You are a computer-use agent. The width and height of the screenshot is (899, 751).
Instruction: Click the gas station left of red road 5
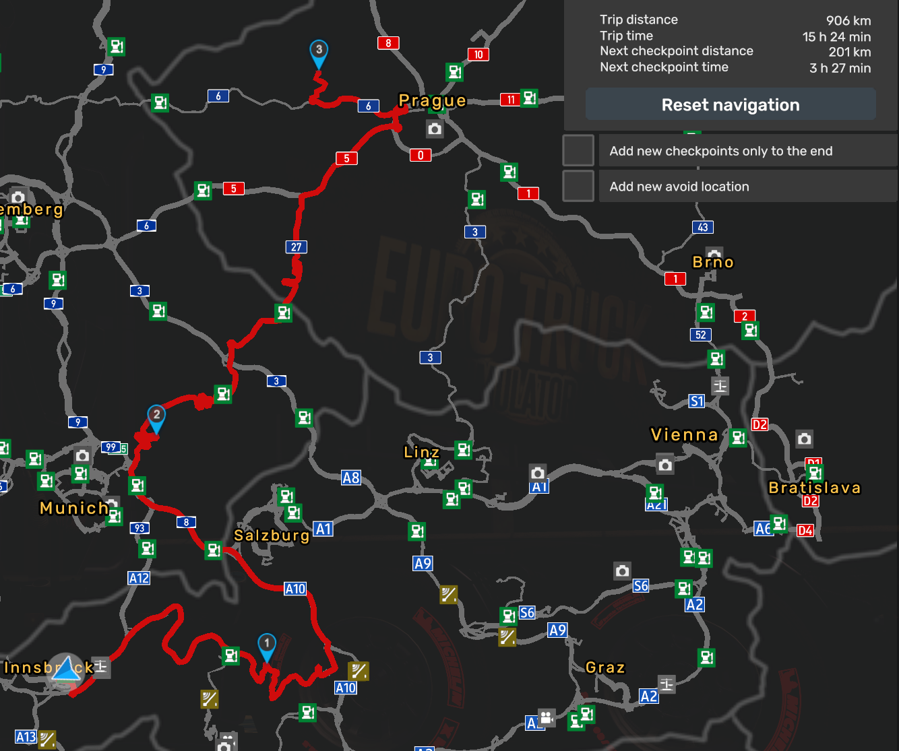pyautogui.click(x=203, y=191)
